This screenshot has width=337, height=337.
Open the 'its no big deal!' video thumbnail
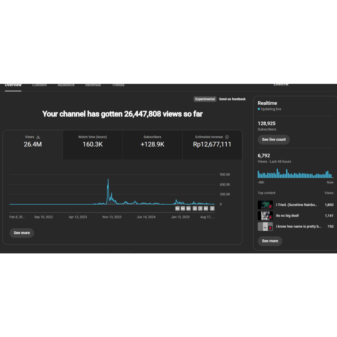tap(265, 216)
